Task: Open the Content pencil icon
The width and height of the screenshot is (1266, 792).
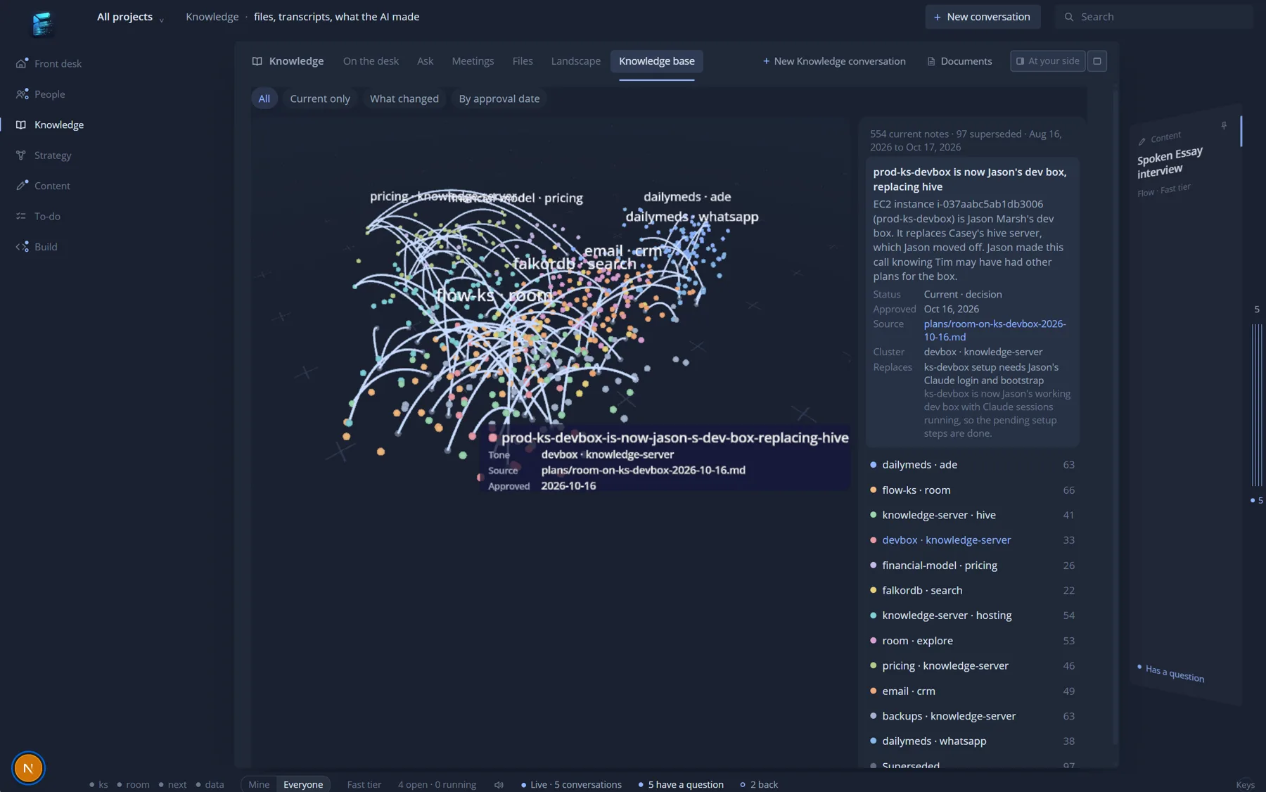Action: coord(22,186)
